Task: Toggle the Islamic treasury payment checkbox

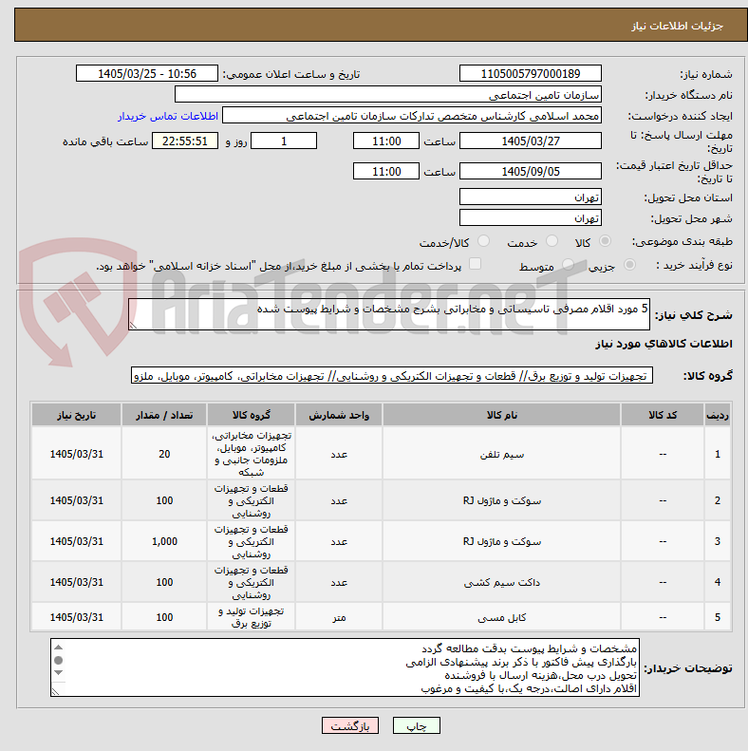Action: point(475,264)
